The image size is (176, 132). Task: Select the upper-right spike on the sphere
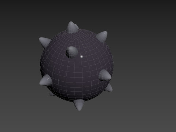(x=102, y=37)
